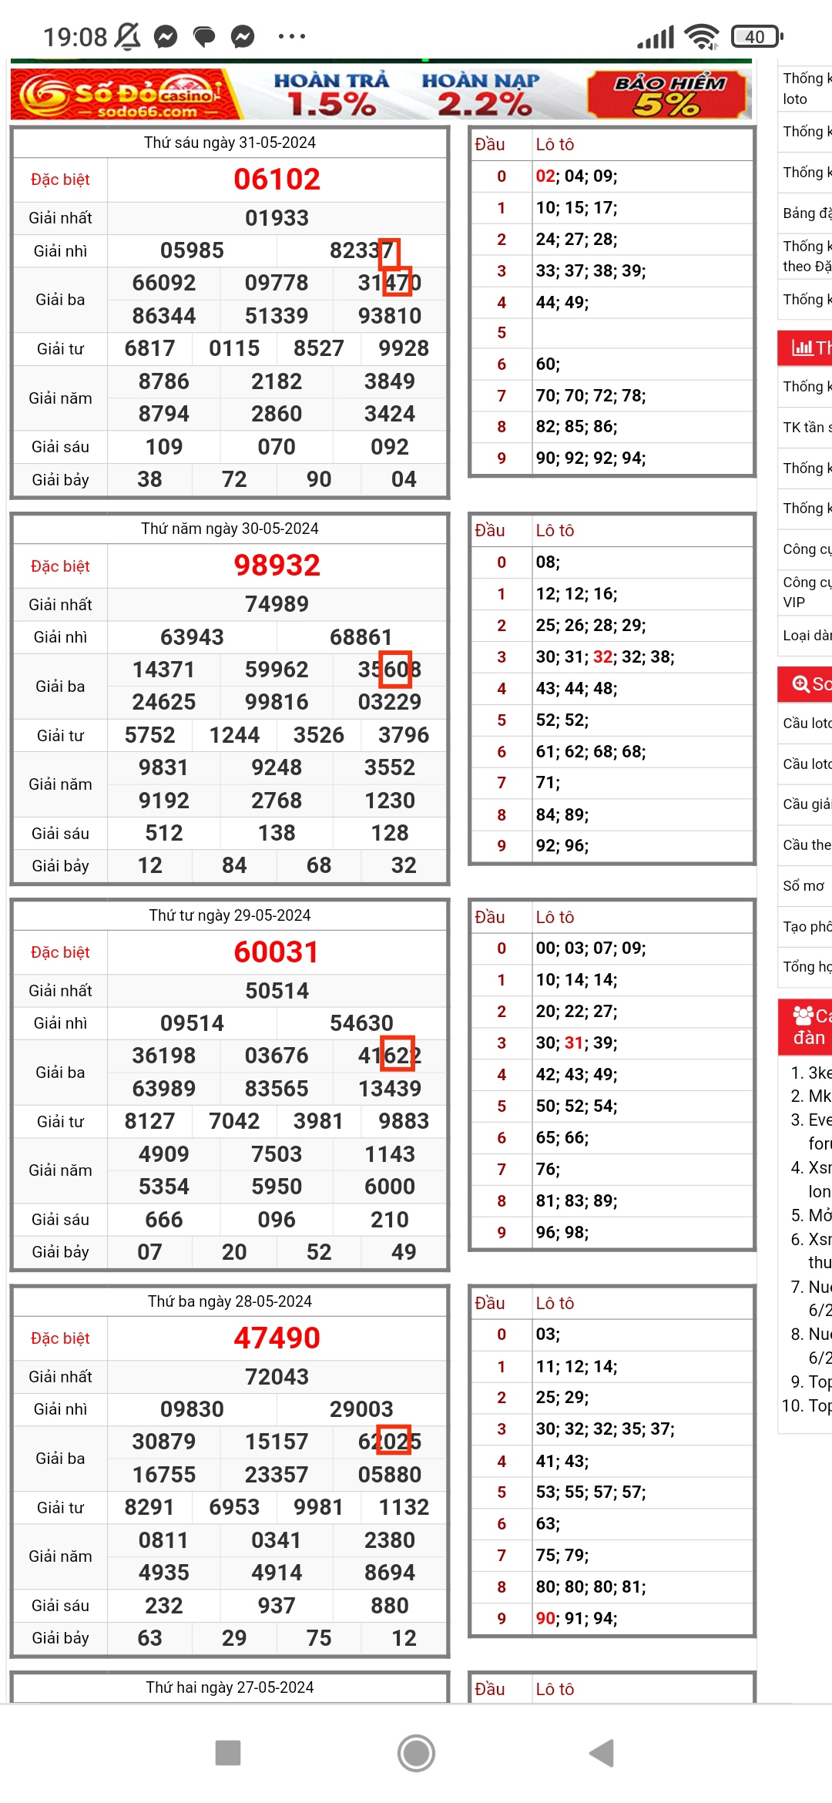Tap date heading Thứ ba ngày 28-05-2024
832x1803 pixels.
click(230, 1301)
